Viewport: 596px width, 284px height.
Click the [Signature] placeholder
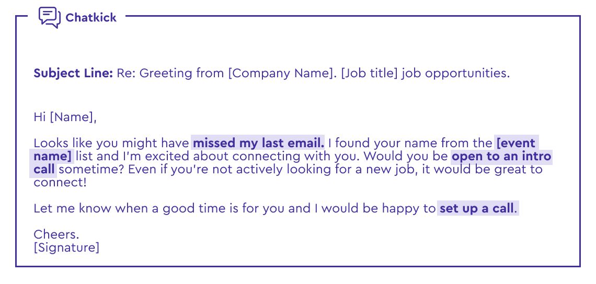(66, 247)
